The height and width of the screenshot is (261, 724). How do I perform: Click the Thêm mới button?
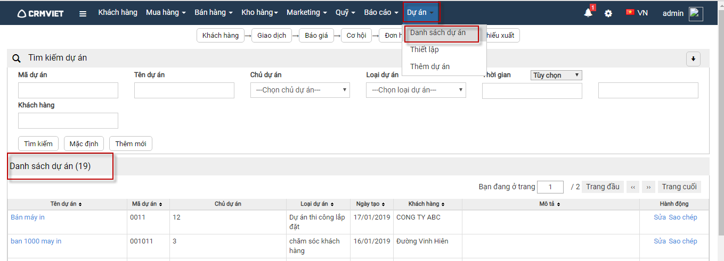131,144
